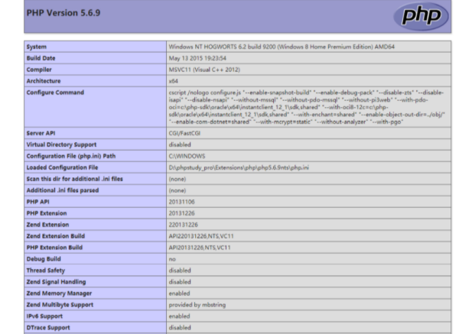This screenshot has height=334, width=462.
Task: Select the cscript configure command text
Action: 307,107
